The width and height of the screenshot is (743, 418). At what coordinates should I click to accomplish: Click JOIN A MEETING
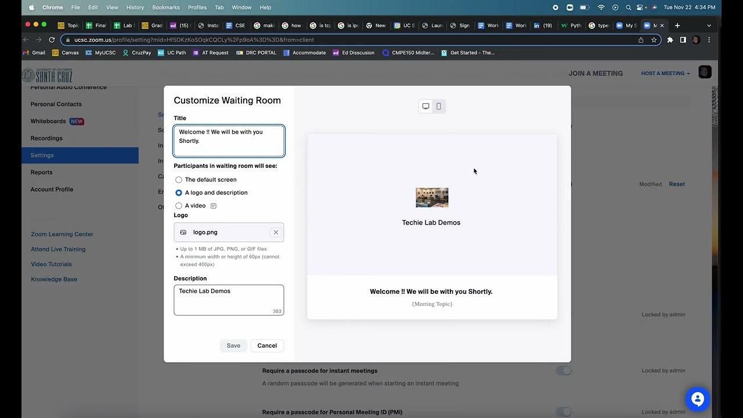tap(596, 73)
